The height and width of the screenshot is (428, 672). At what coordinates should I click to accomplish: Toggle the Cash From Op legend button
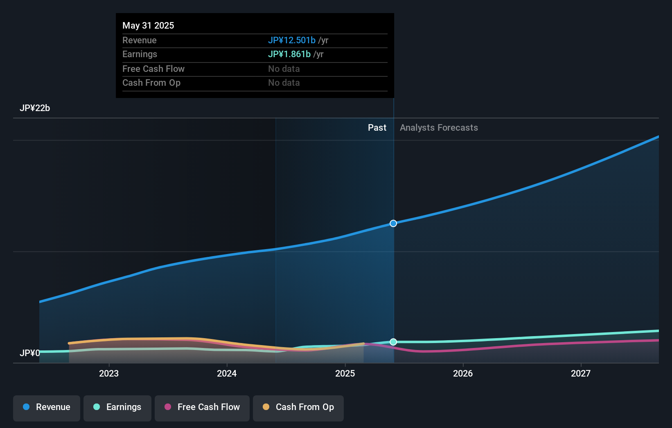(x=298, y=408)
